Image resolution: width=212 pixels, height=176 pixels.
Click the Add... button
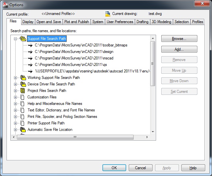(x=179, y=49)
